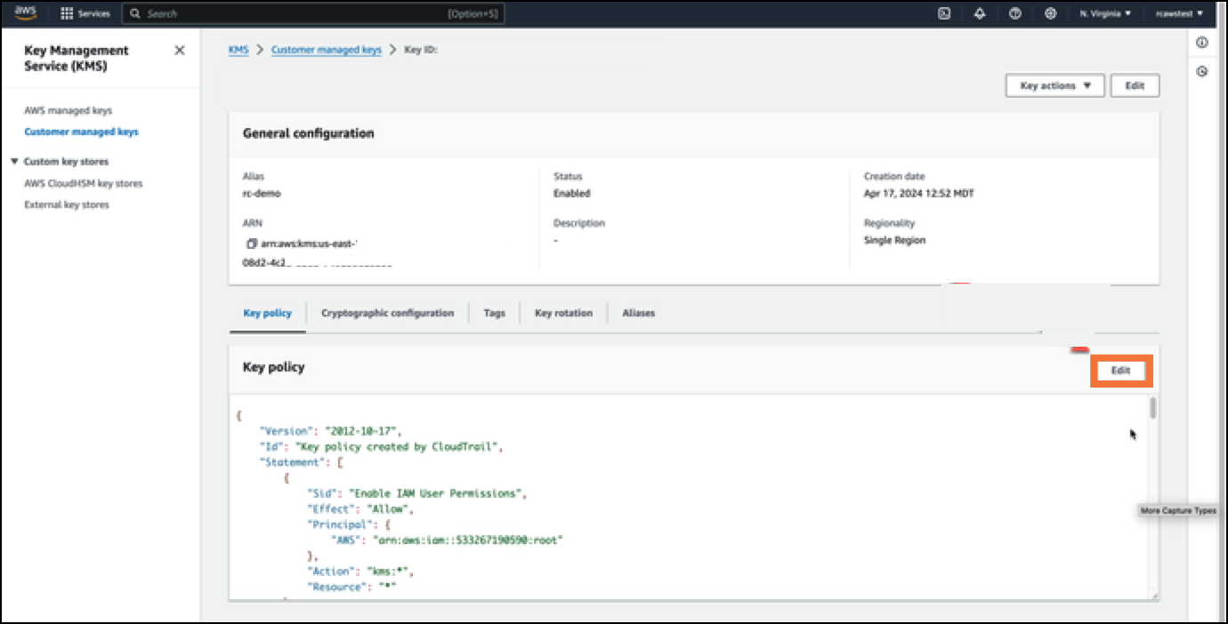Click the More Capture Types tooltip

tap(1177, 511)
